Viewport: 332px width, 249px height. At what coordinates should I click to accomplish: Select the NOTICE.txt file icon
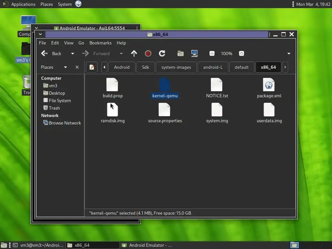(x=217, y=85)
